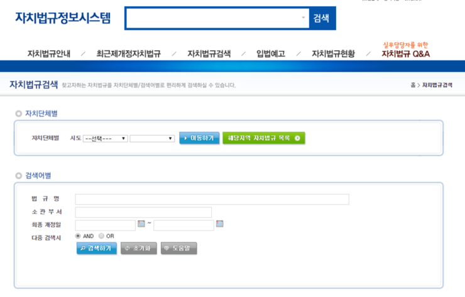Expand the top search box dropdown arrow

pyautogui.click(x=303, y=18)
